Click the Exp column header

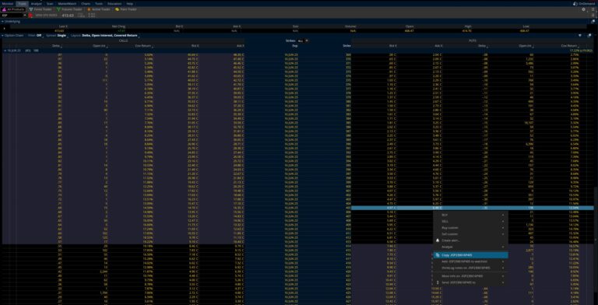click(295, 46)
